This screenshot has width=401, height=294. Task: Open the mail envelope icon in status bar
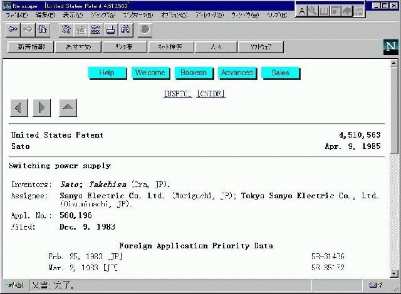click(x=374, y=285)
